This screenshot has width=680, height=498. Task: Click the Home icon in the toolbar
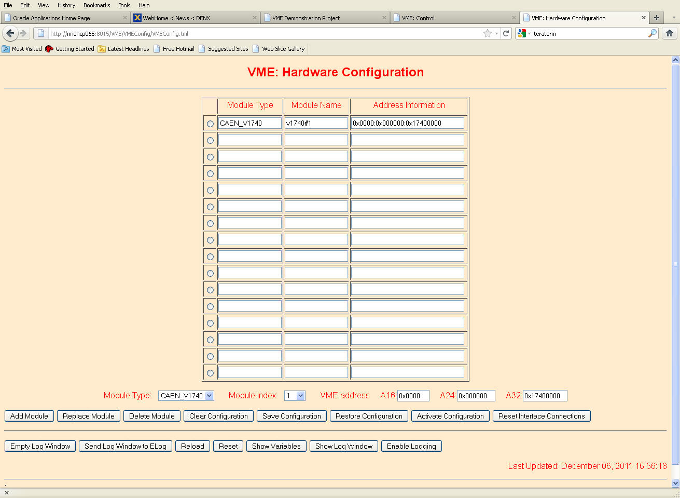point(670,33)
